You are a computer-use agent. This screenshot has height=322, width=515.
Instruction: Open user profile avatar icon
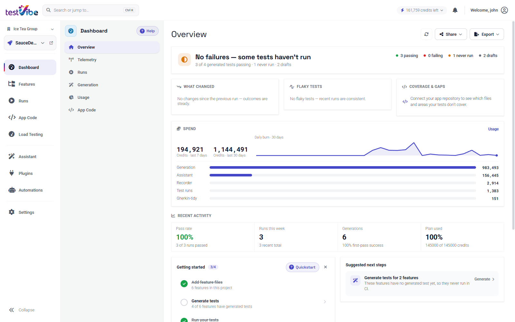coord(504,10)
